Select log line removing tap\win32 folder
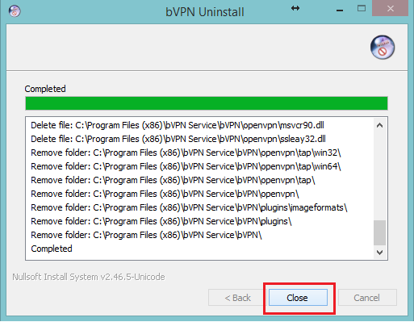This screenshot has width=414, height=322. (x=186, y=153)
